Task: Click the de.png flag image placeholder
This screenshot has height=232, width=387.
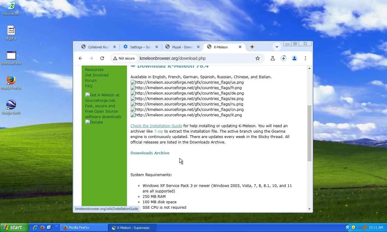Action: tap(187, 93)
